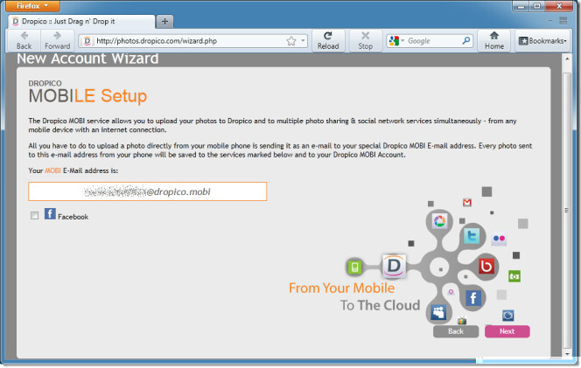Enable the Facebook checkbox
This screenshot has width=581, height=368.
tap(34, 216)
